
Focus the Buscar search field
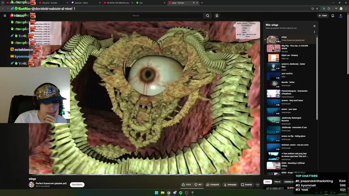click(167, 16)
